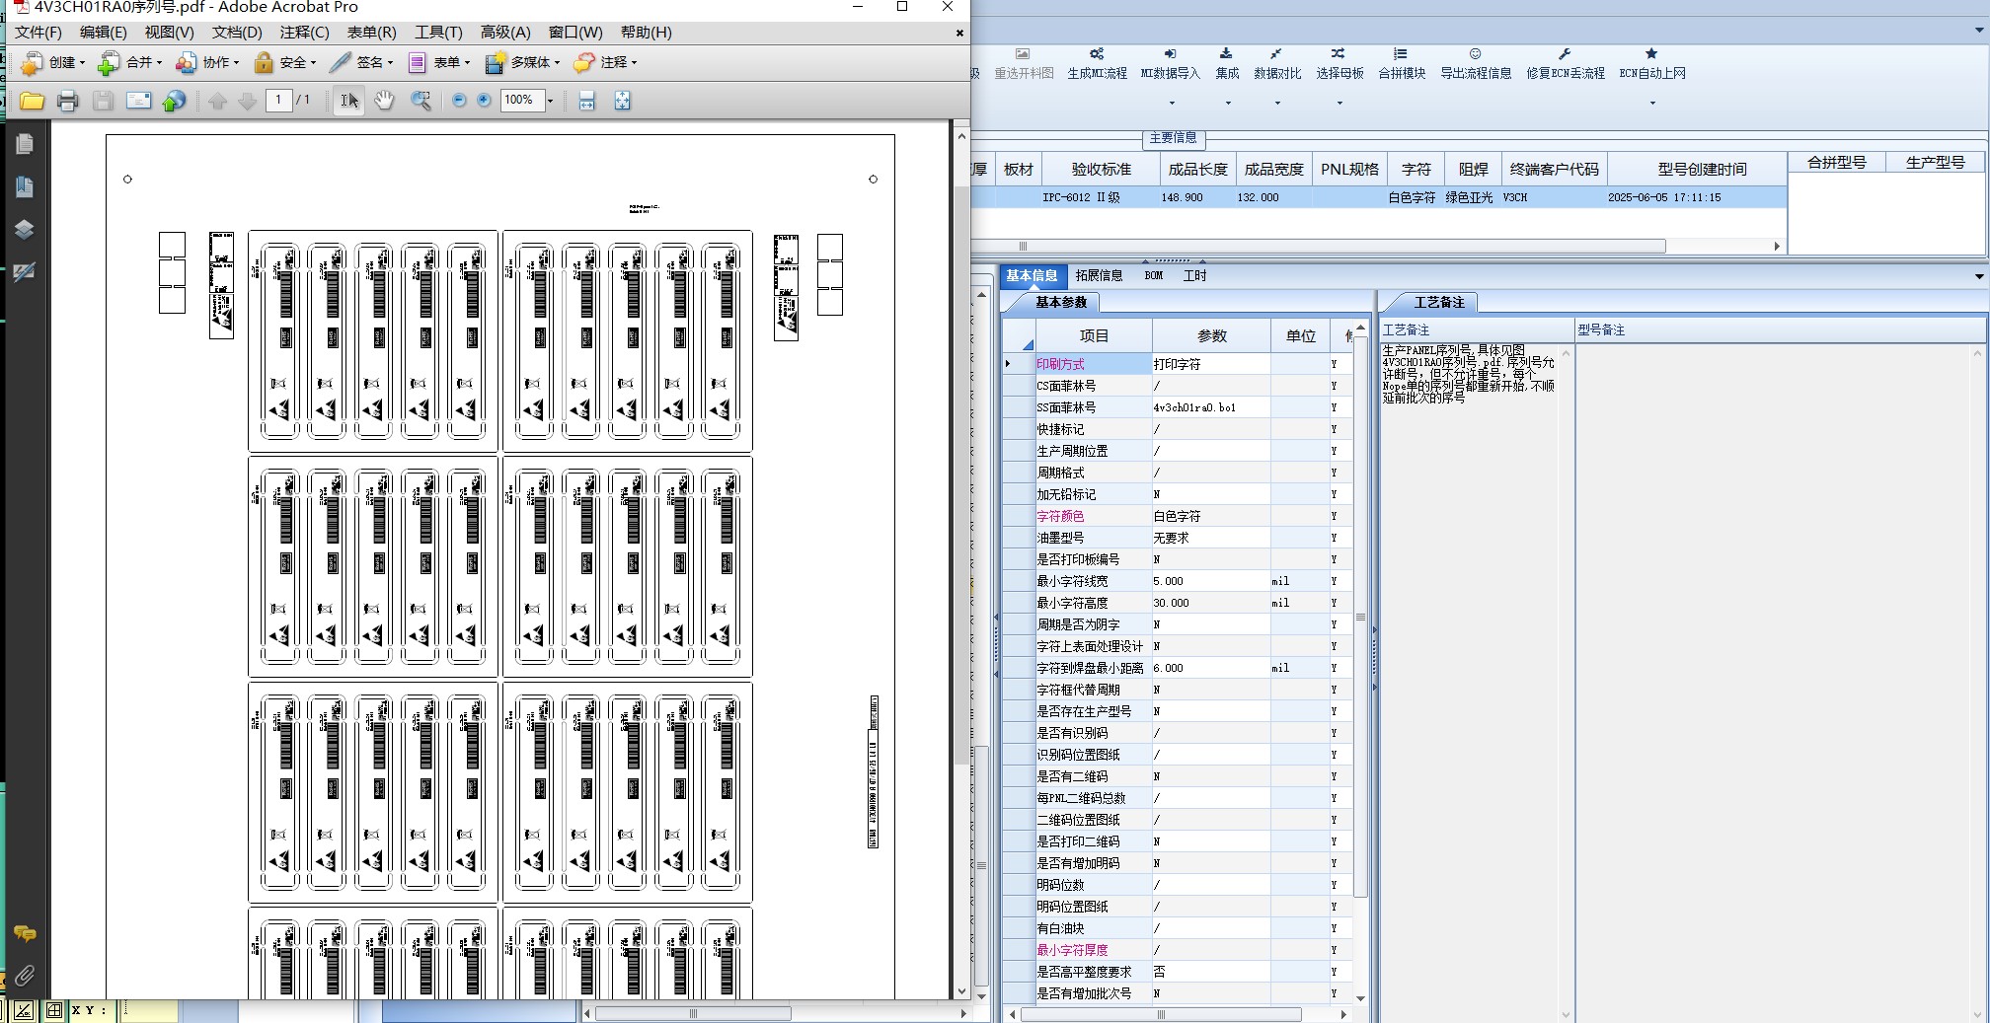
Task: Click the 生成MI流程 toolbar button
Action: point(1097,64)
